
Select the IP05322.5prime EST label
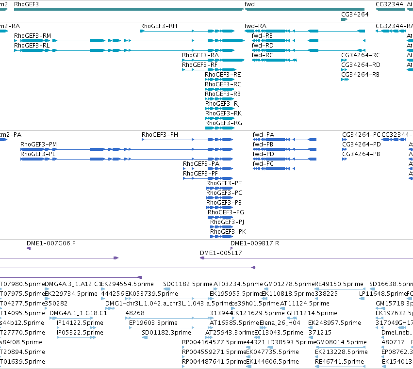coord(80,333)
